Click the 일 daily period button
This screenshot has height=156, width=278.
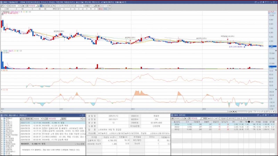point(38,6)
